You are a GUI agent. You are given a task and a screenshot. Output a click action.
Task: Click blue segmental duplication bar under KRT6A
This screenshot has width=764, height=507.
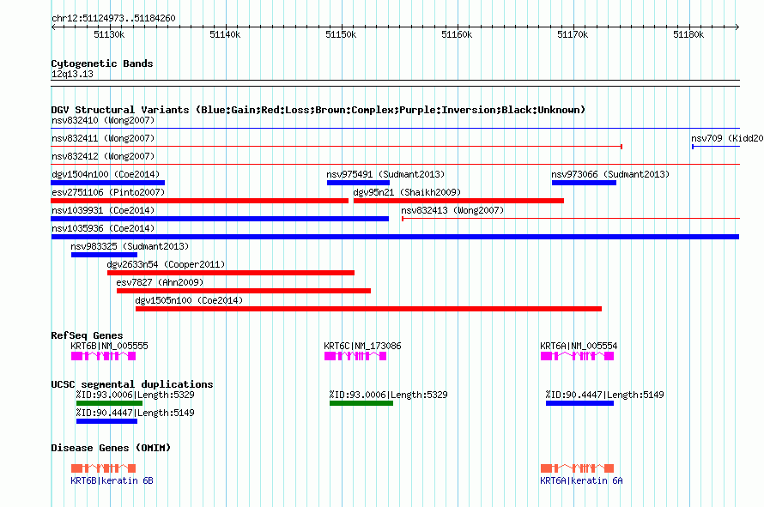pyautogui.click(x=579, y=403)
